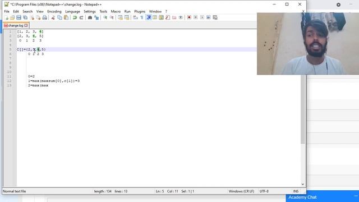Click line 12 text '1=max(maxsum[0],c[1])=3'

[x=54, y=81]
